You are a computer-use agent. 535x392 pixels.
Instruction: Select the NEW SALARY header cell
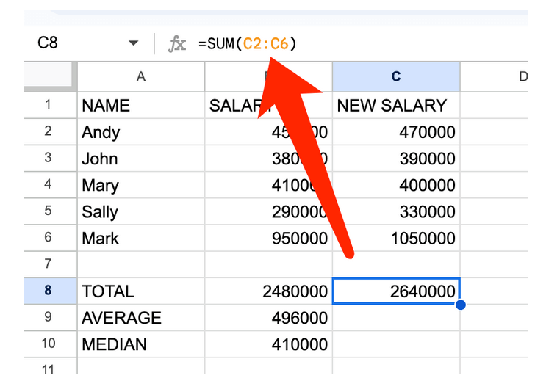(396, 106)
